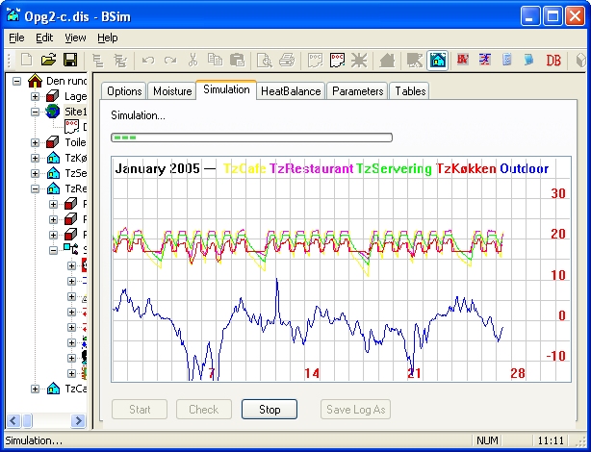
Task: Switch to the Options tab
Action: (124, 91)
